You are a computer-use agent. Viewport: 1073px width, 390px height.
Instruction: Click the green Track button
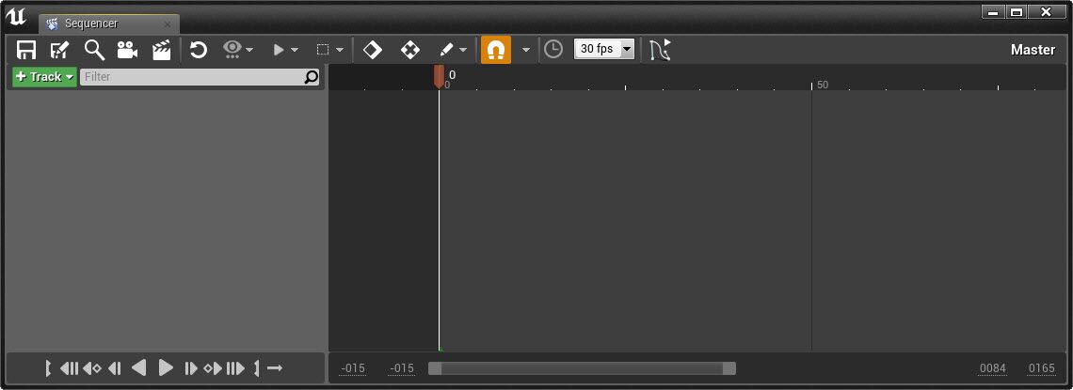[x=44, y=76]
